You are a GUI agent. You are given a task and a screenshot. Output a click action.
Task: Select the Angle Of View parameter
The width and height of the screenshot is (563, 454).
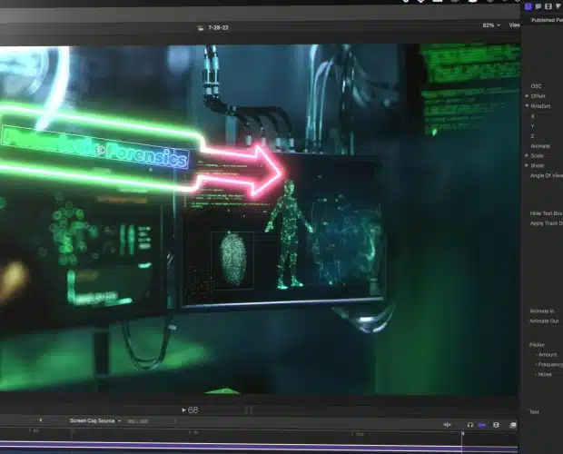coord(547,175)
